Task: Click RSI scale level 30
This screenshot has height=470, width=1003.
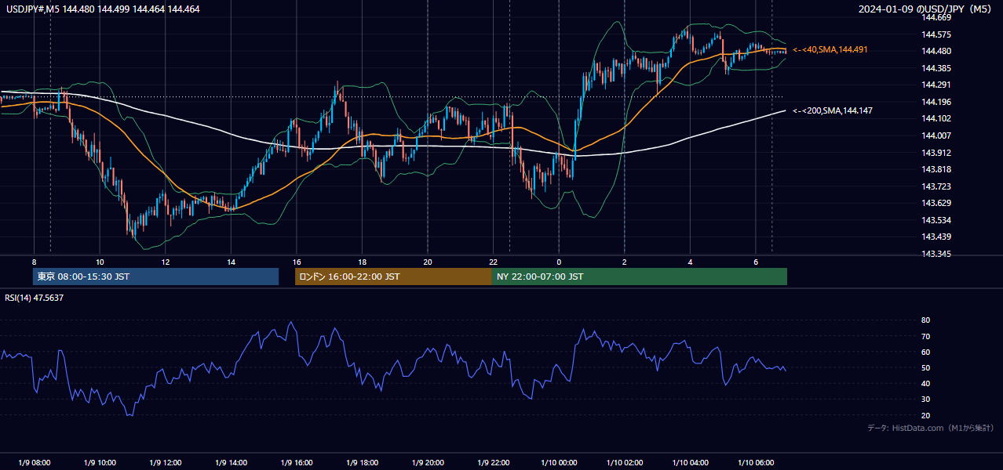Action: tap(925, 399)
